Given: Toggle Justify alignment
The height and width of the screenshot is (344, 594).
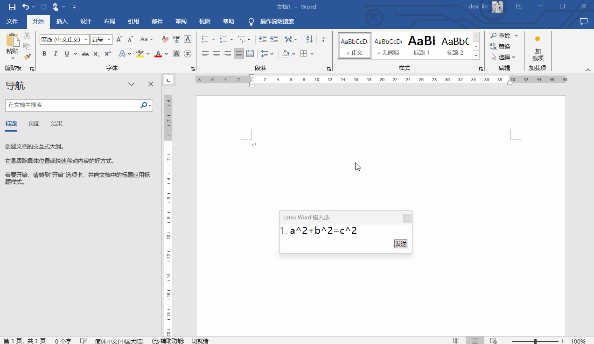Looking at the screenshot, I should click(239, 54).
